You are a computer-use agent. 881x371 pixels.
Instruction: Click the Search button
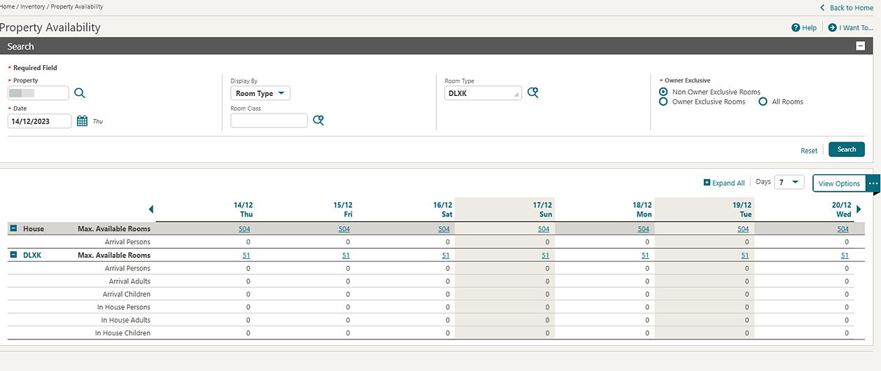(847, 149)
